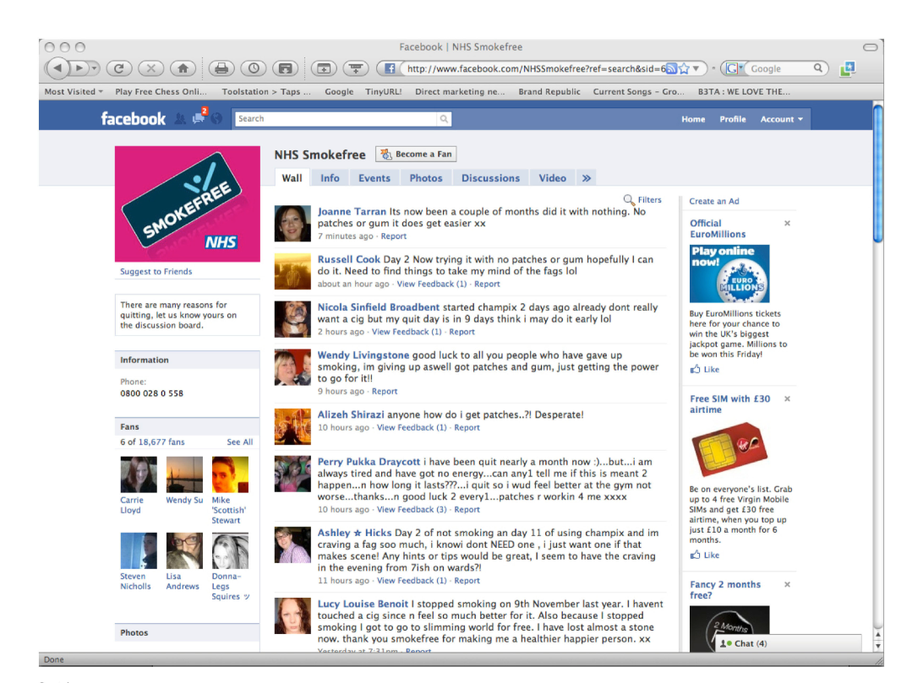Open Lisa Andrews' fan thumbnail

pos(184,550)
